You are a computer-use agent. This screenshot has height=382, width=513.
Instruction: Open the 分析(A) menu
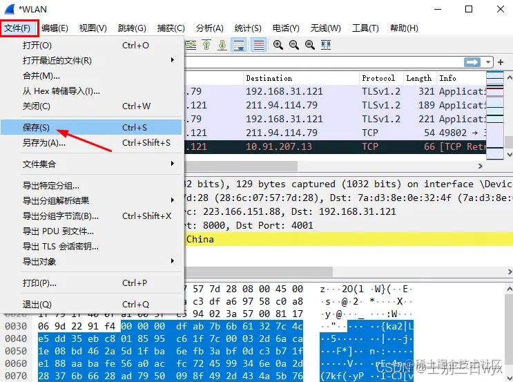(209, 28)
